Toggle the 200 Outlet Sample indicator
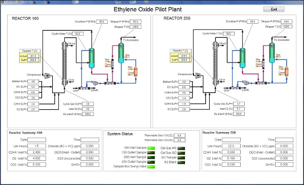The width and height of the screenshot is (304, 185). (x=151, y=162)
